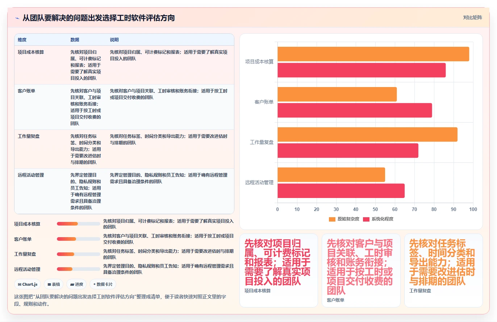This screenshot has height=322, width=497.
Task: Click the orange bar for 项目成本核算
Action: coord(373,54)
